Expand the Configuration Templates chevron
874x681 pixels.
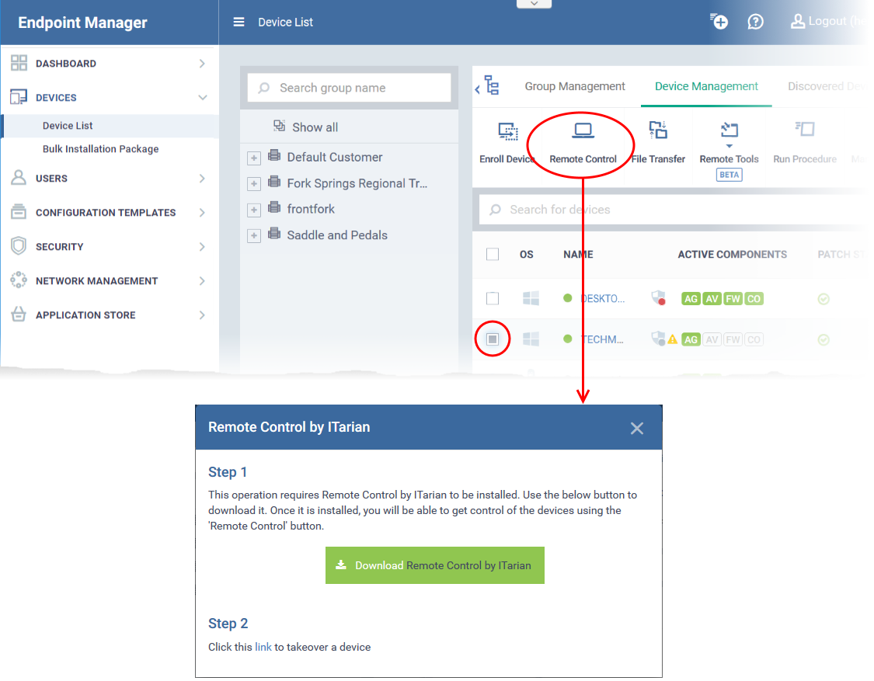202,212
